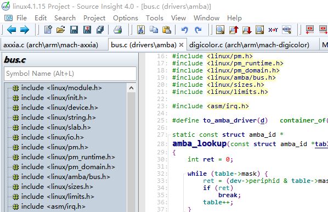Open the X to Y replace tool

point(273,30)
